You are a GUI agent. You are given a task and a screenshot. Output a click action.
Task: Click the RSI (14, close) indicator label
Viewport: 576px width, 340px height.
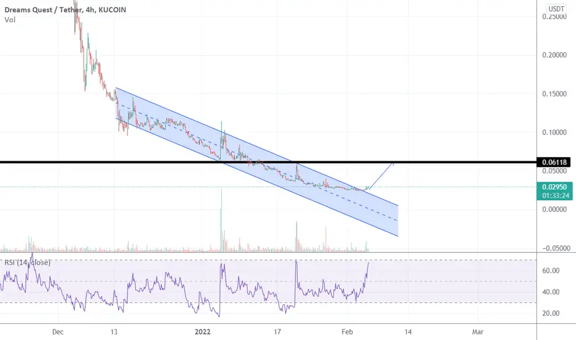(27, 263)
